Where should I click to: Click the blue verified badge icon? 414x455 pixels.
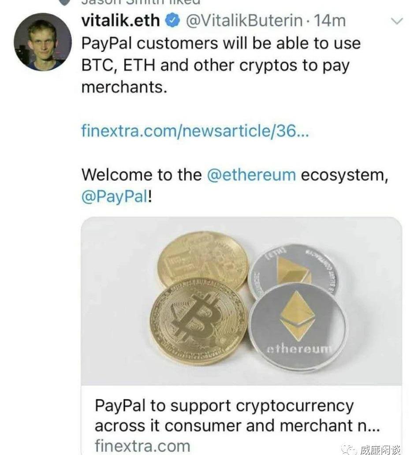click(x=173, y=21)
